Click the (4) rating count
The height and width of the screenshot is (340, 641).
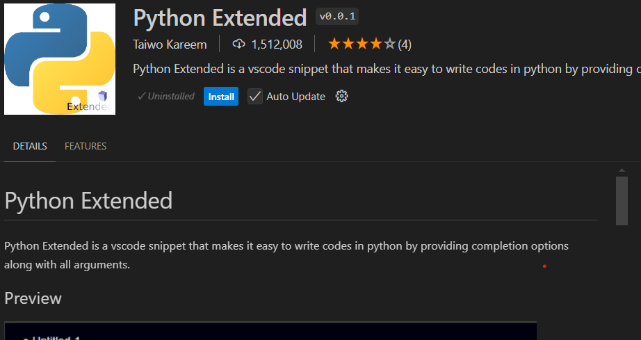click(405, 44)
